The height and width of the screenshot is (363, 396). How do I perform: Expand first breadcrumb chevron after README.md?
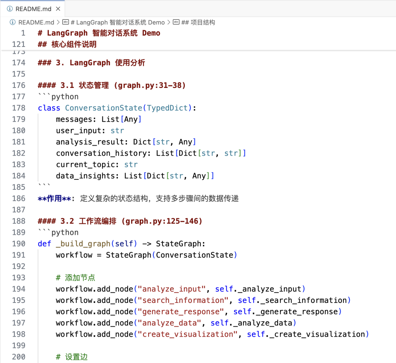coord(58,22)
